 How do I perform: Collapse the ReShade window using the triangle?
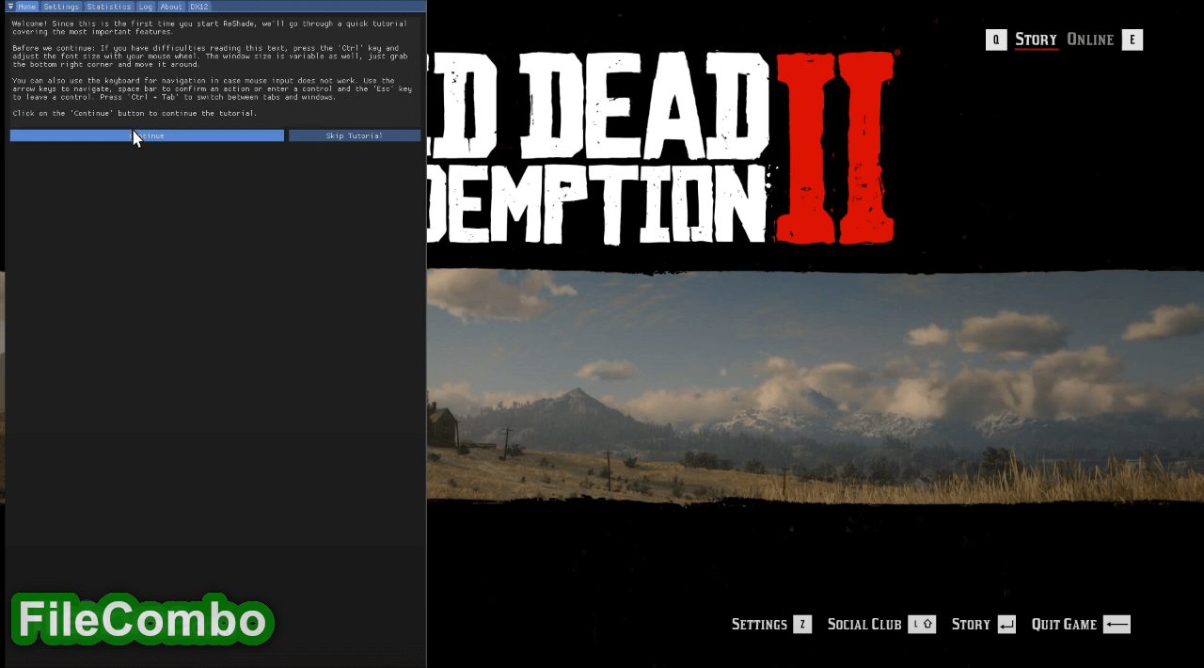(10, 7)
